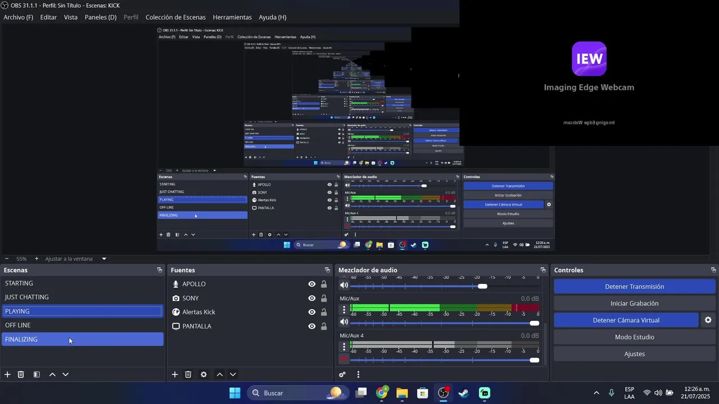Open the 'Ajustar a la ventana' scaling dropdown
This screenshot has width=719, height=404.
(104, 259)
